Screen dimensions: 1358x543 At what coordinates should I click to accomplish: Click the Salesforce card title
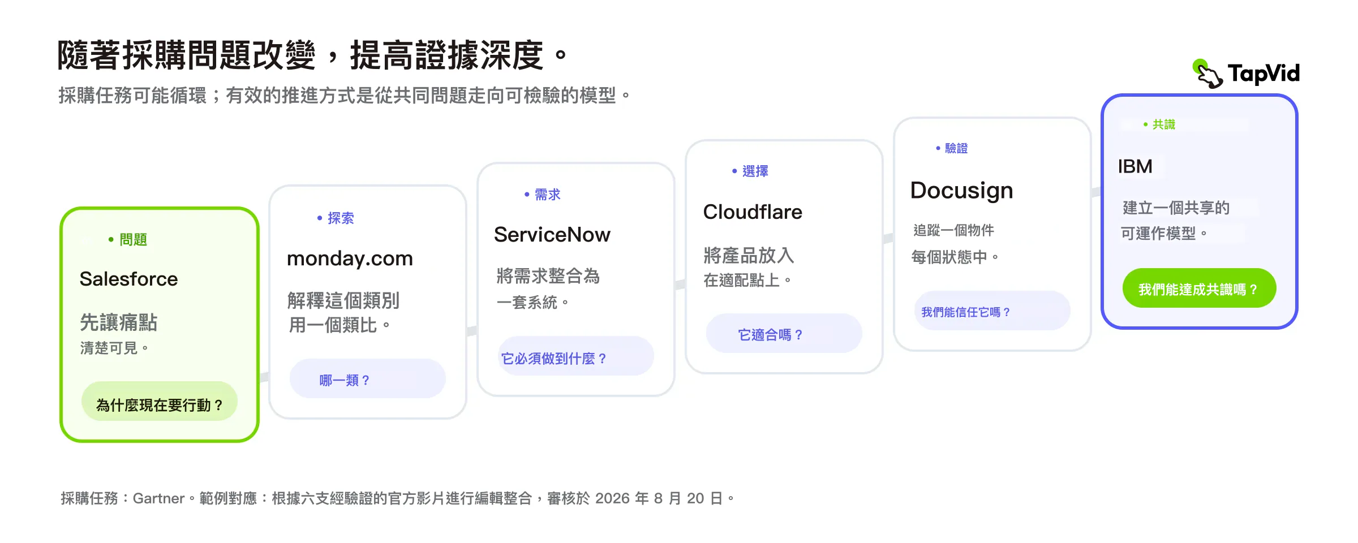click(x=128, y=279)
